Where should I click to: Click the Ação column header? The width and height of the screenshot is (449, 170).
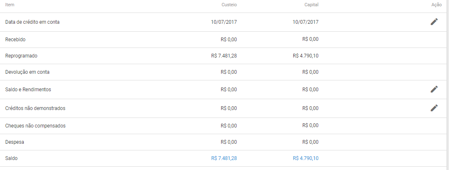point(437,5)
